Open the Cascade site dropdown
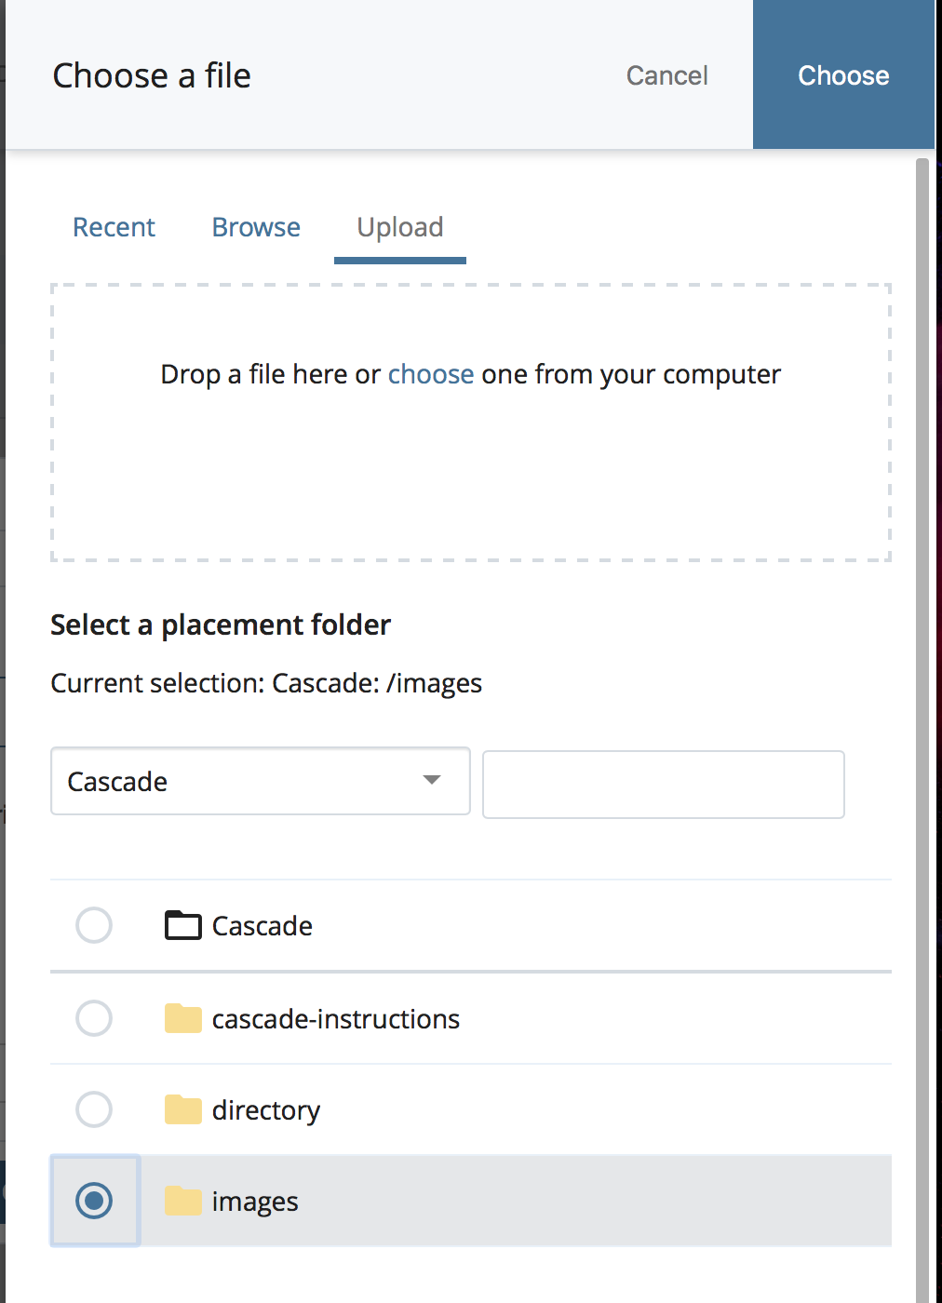This screenshot has height=1303, width=942. (261, 781)
